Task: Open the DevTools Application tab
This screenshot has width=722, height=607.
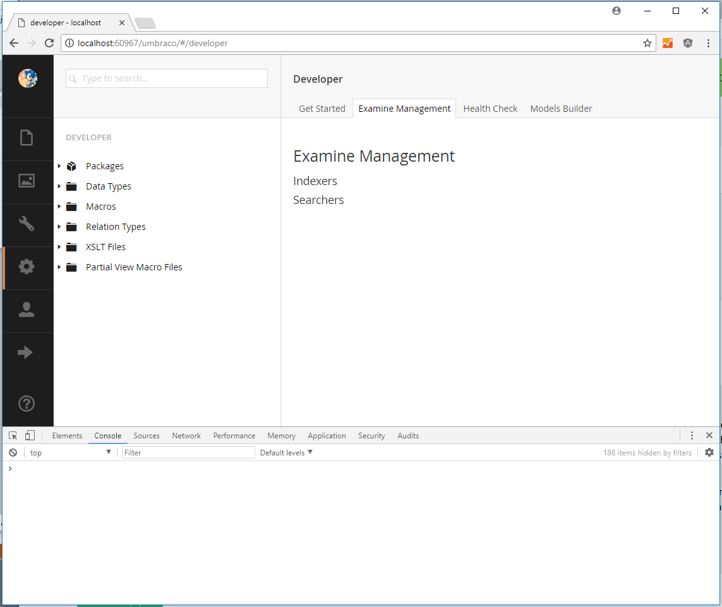Action: pyautogui.click(x=327, y=436)
